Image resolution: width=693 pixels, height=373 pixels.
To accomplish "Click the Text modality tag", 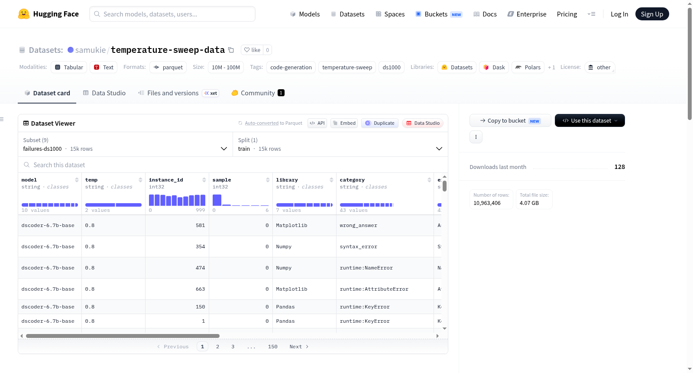I will tap(104, 68).
